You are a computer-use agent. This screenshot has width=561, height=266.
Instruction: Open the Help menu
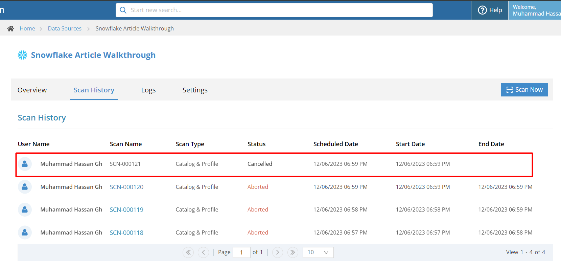click(490, 10)
